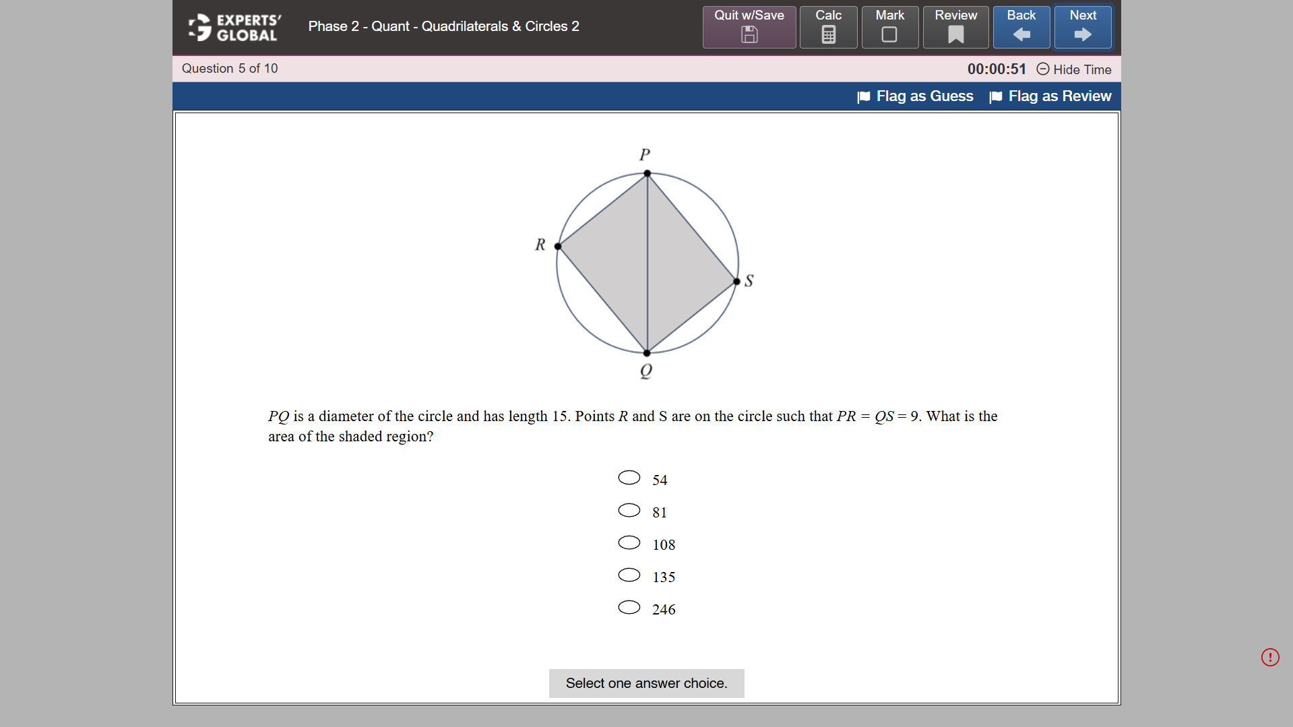Click the Calc calculator icon

(x=828, y=34)
